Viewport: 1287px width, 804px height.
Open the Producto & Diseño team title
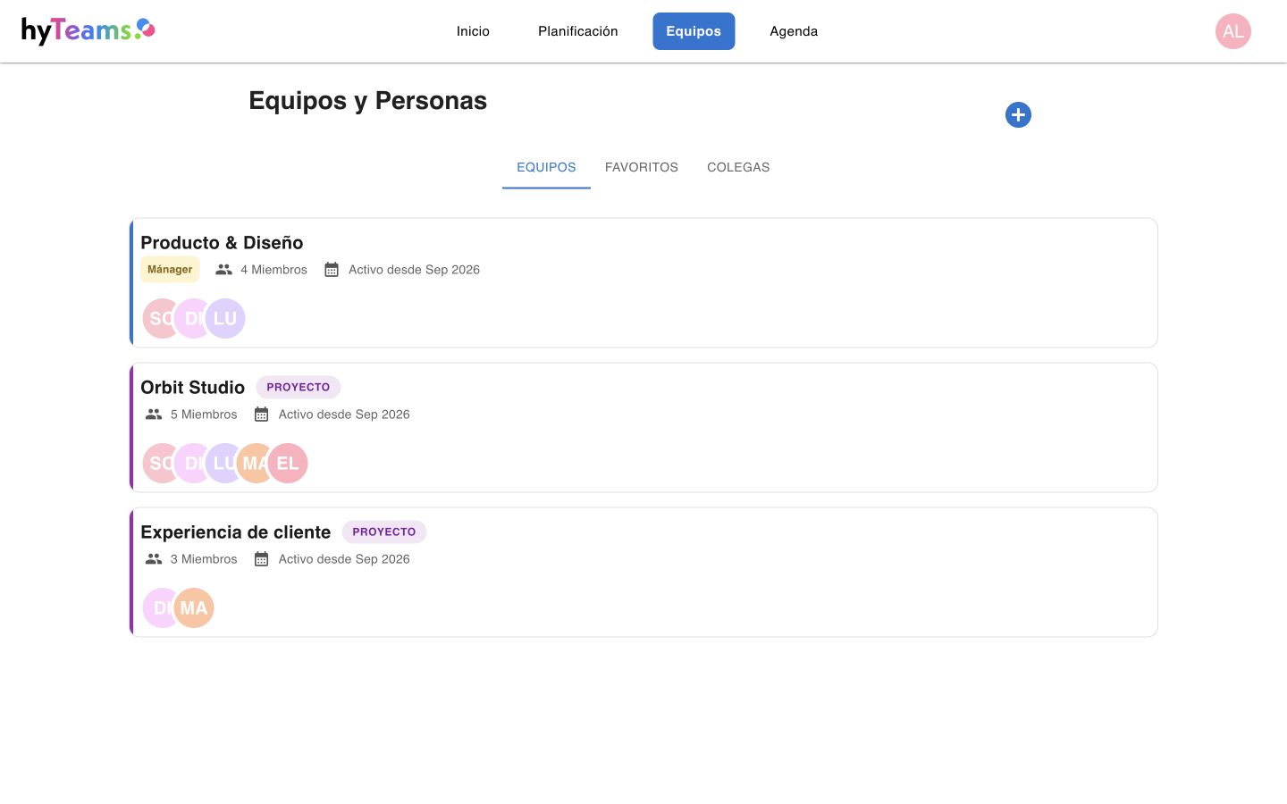[x=222, y=242]
